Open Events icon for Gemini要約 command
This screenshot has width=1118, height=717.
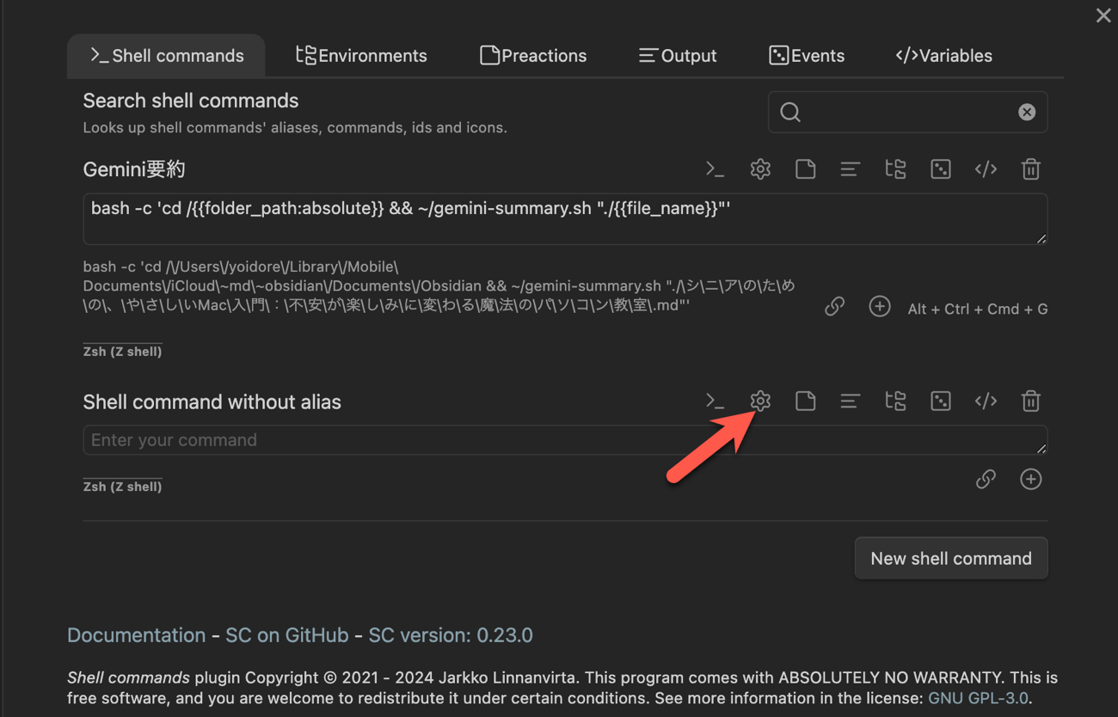coord(940,169)
